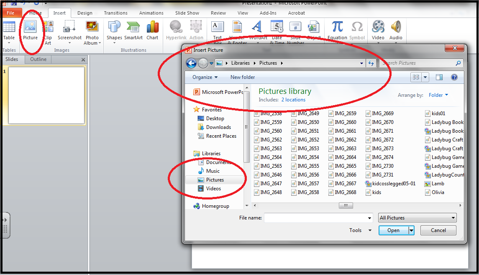Cancel the Insert Picture dialog
The width and height of the screenshot is (479, 275).
(438, 230)
